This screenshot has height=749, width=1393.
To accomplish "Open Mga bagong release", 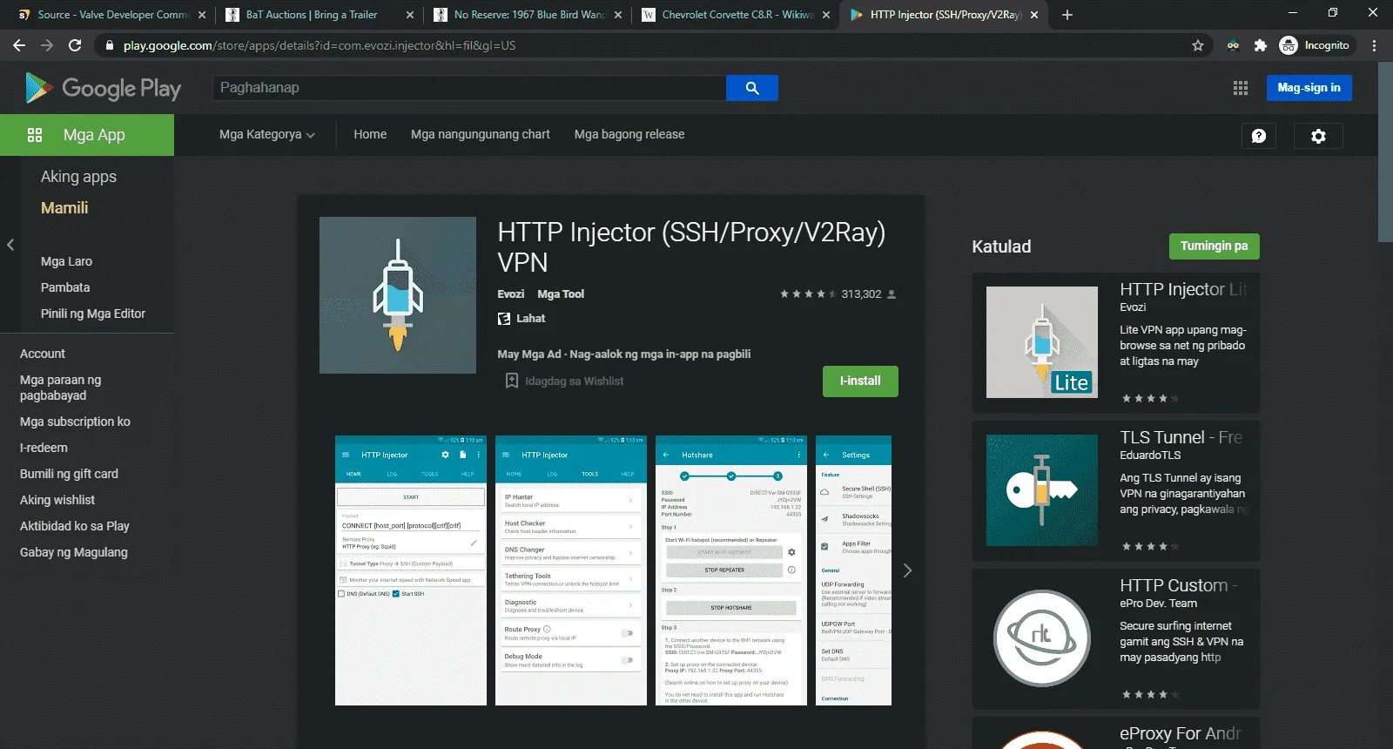I will pos(629,135).
